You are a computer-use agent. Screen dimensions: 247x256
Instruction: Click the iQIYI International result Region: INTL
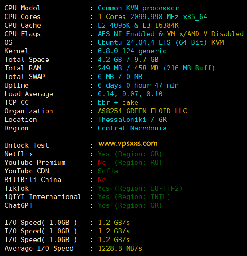tap(142, 197)
